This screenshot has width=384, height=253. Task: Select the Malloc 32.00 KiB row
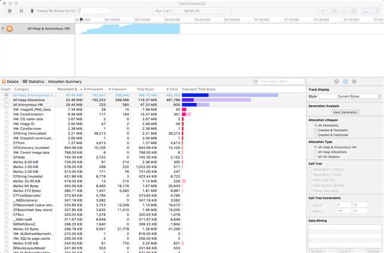[153, 181]
